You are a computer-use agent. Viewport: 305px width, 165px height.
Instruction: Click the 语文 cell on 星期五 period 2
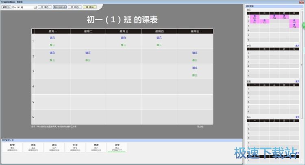[x=195, y=56]
